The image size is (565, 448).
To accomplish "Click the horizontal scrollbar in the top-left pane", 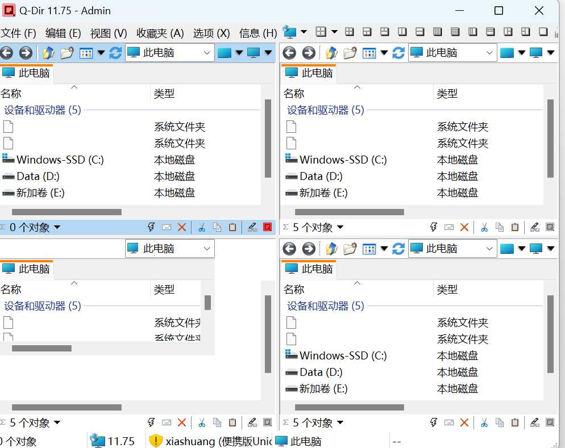I will tap(67, 212).
